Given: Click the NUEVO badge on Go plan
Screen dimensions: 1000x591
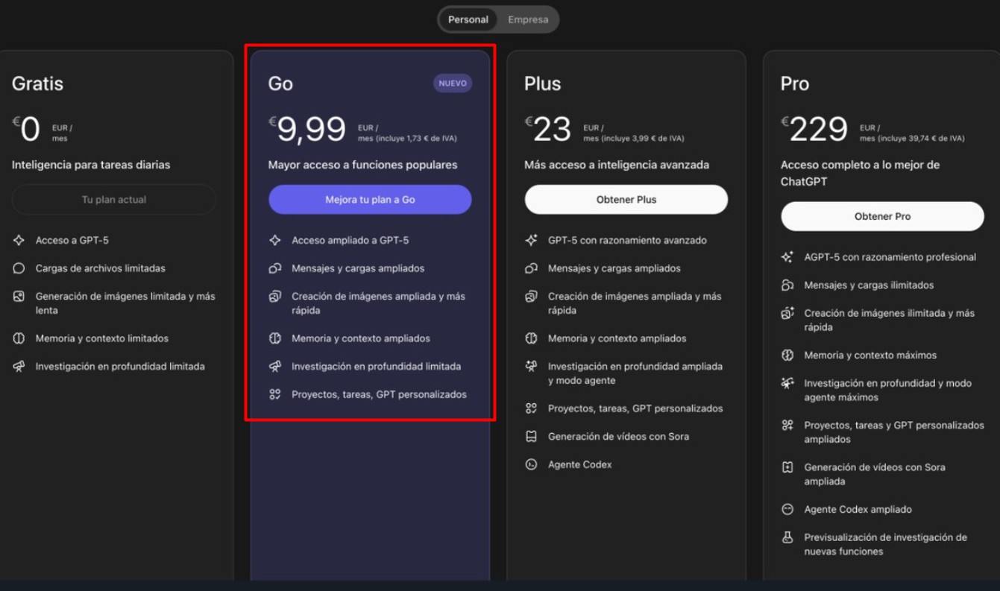Looking at the screenshot, I should (453, 83).
